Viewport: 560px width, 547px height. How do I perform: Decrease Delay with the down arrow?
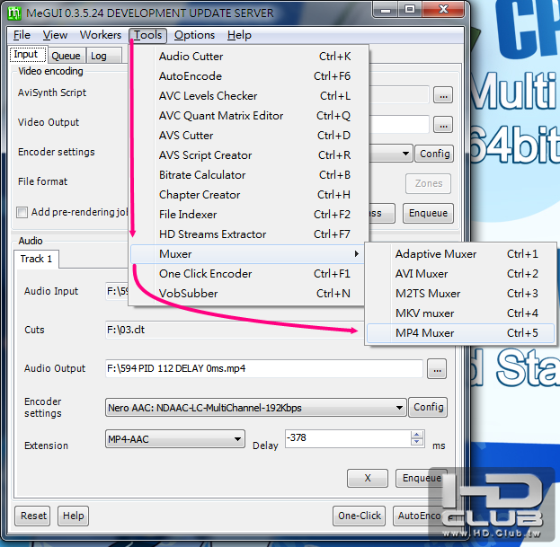click(x=417, y=442)
